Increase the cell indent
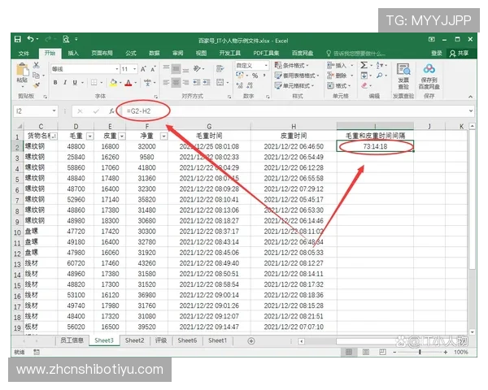Screen dimensions: 488x390 click(207, 82)
